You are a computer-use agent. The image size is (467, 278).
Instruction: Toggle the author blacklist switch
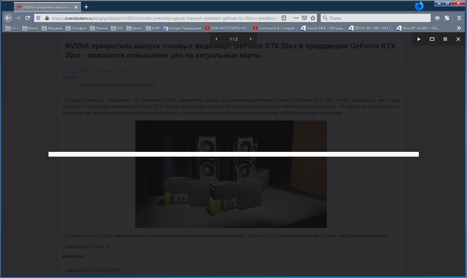tap(69, 85)
